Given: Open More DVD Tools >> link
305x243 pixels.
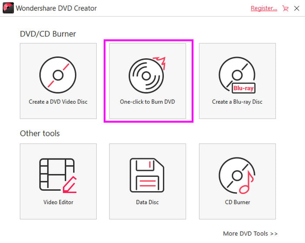Looking at the screenshot, I should coord(250,233).
